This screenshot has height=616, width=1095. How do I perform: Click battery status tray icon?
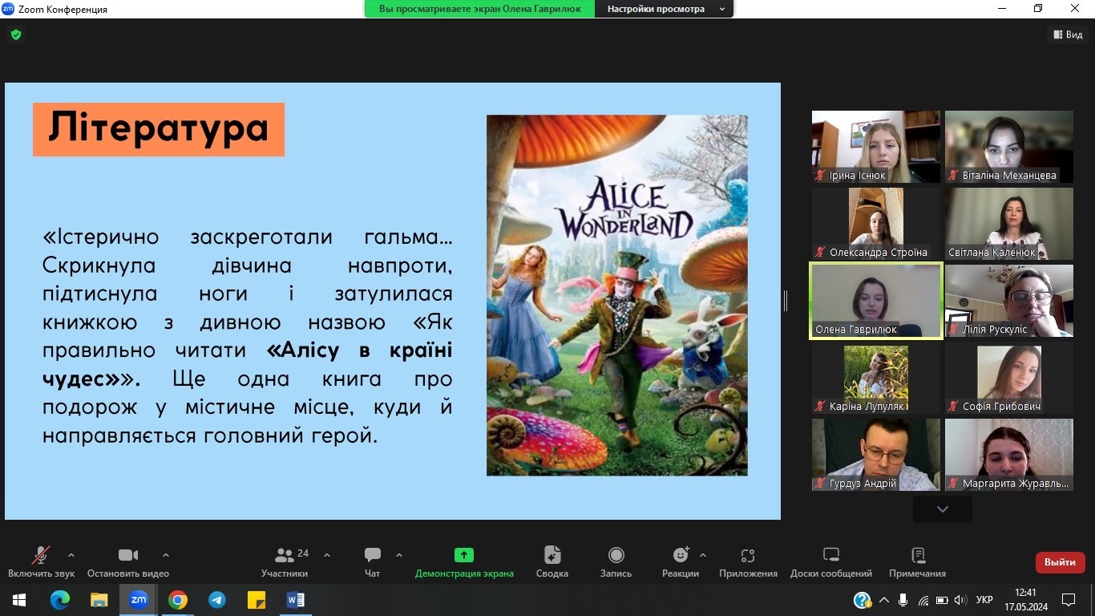coord(942,600)
